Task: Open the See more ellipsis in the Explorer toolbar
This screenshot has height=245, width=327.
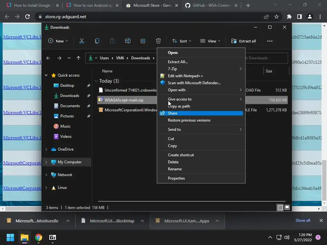Action: pyautogui.click(x=270, y=41)
